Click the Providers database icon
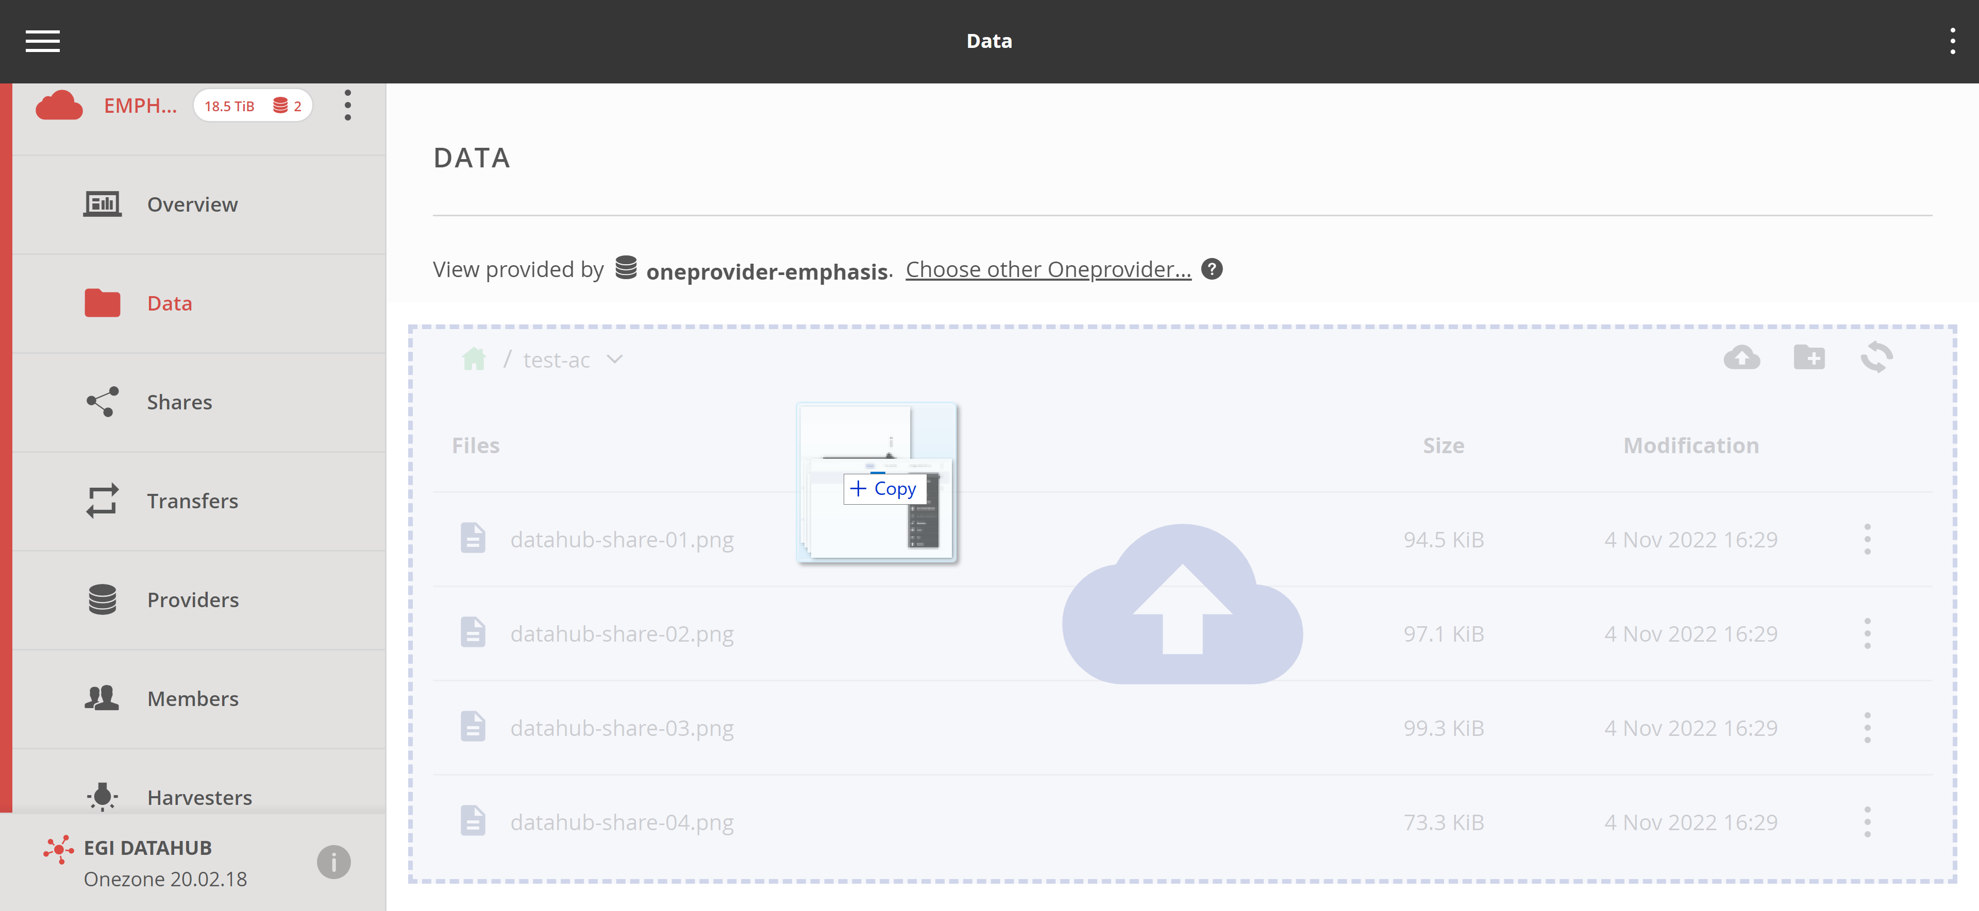The width and height of the screenshot is (1979, 911). point(102,599)
